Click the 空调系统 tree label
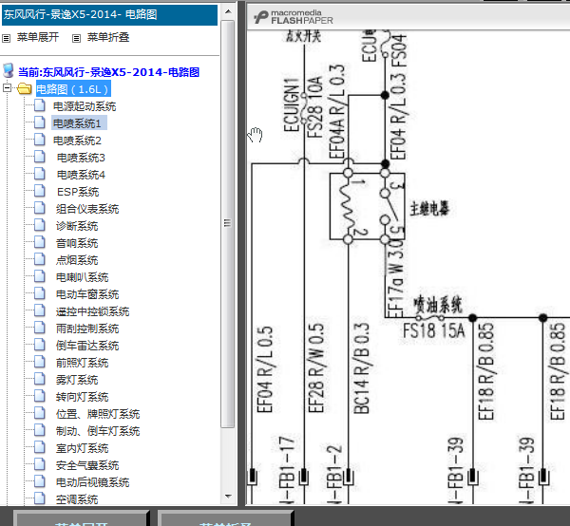570x526 pixels. pos(77,499)
